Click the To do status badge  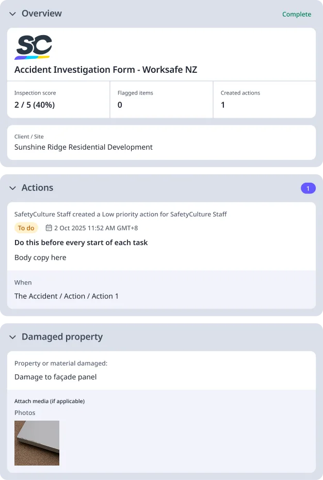tap(26, 228)
